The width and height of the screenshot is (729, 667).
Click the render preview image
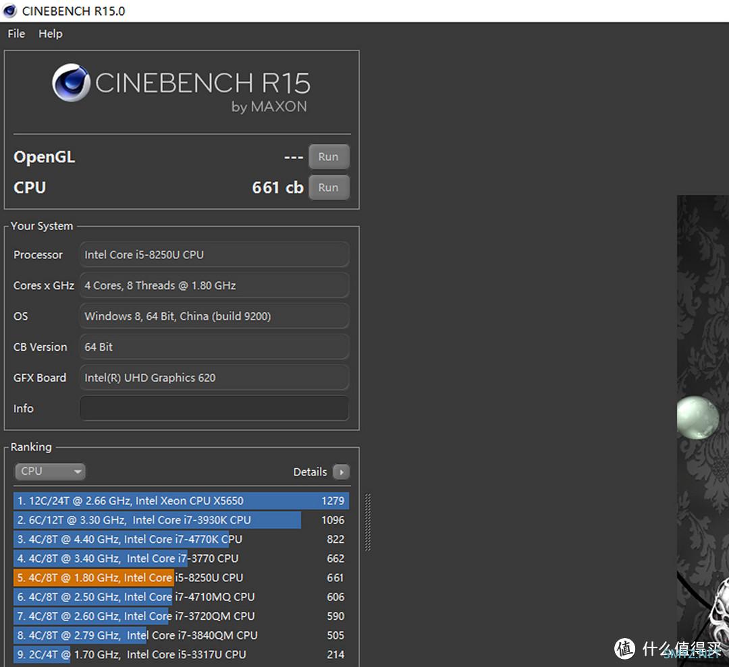coord(703,431)
